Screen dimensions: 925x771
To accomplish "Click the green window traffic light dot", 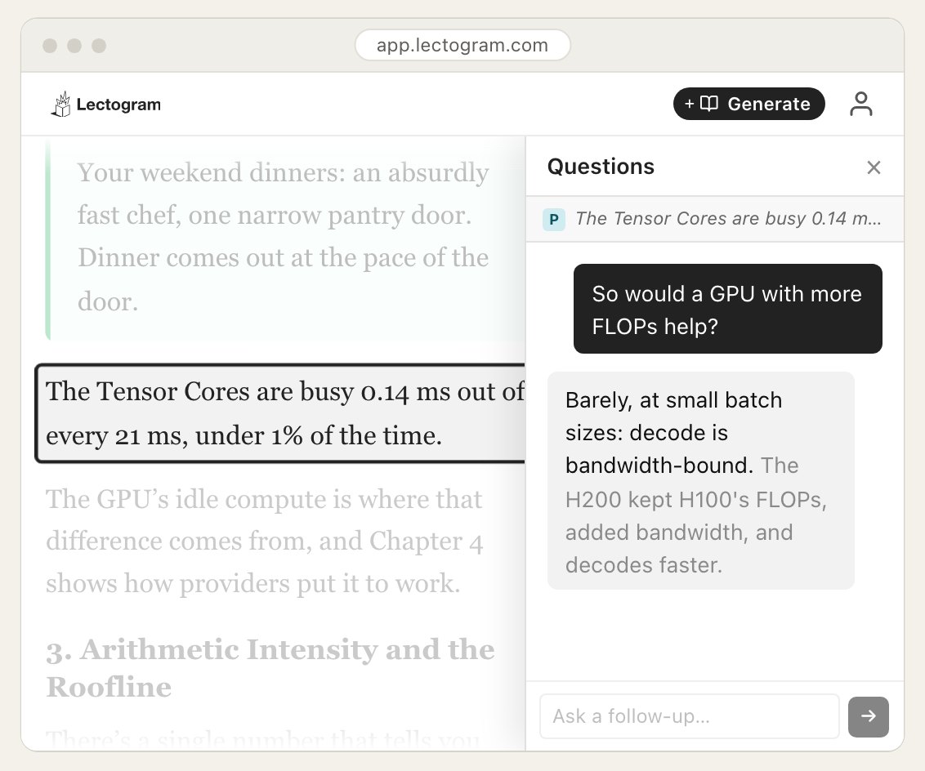I will 99,46.
